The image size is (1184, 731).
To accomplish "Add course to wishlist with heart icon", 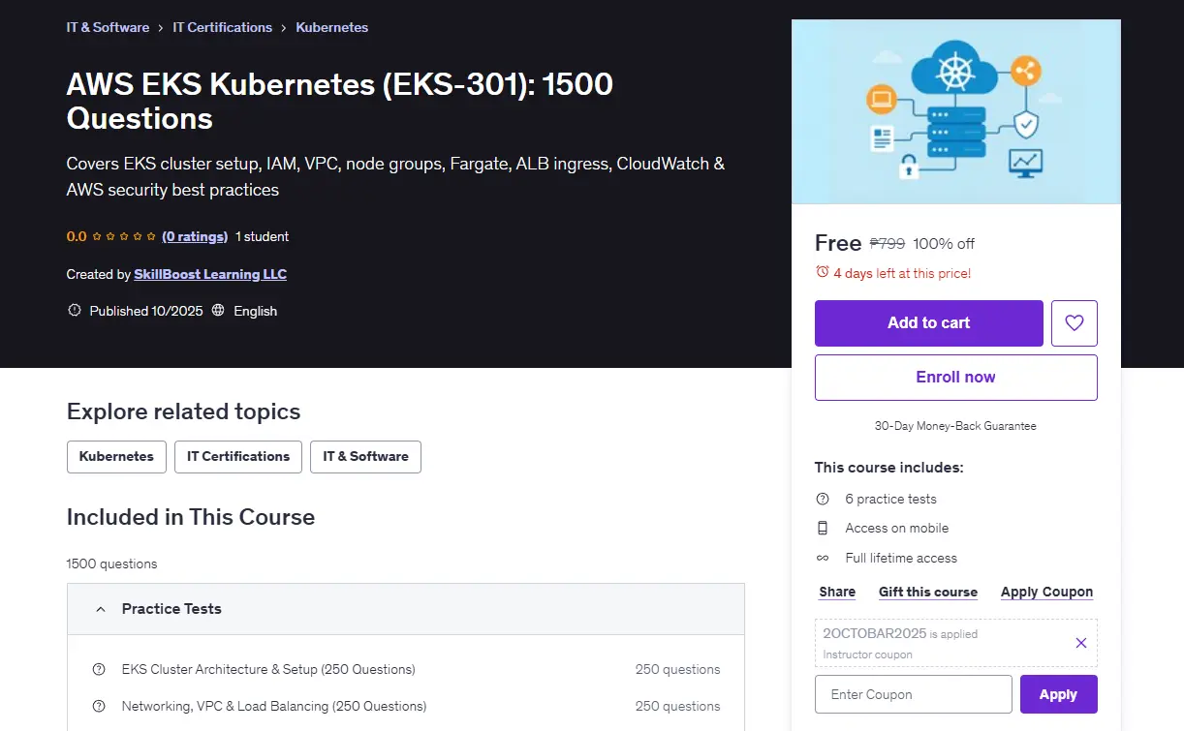I will (1074, 323).
